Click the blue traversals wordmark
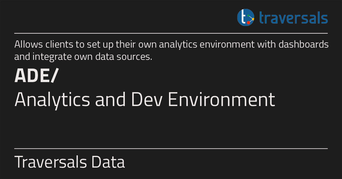The width and height of the screenshot is (342, 179). click(294, 18)
